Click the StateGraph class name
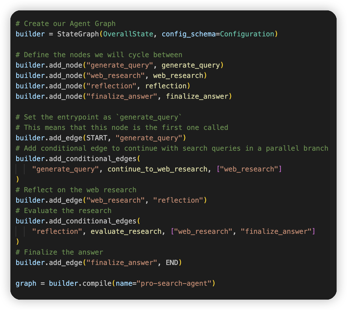The height and width of the screenshot is (310, 347). tap(78, 34)
